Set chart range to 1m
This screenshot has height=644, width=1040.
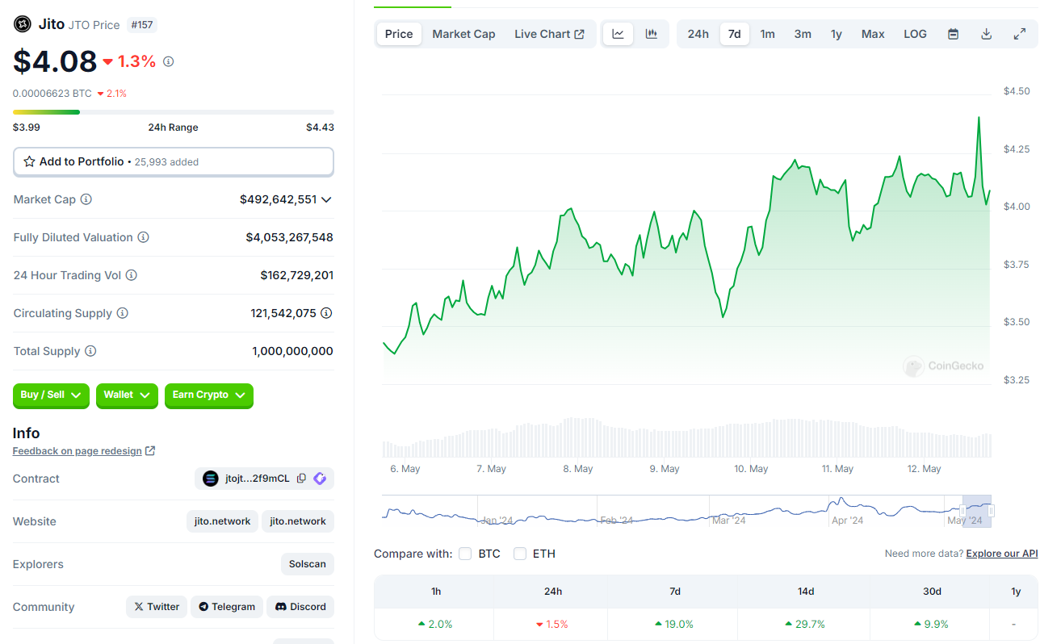tap(767, 34)
